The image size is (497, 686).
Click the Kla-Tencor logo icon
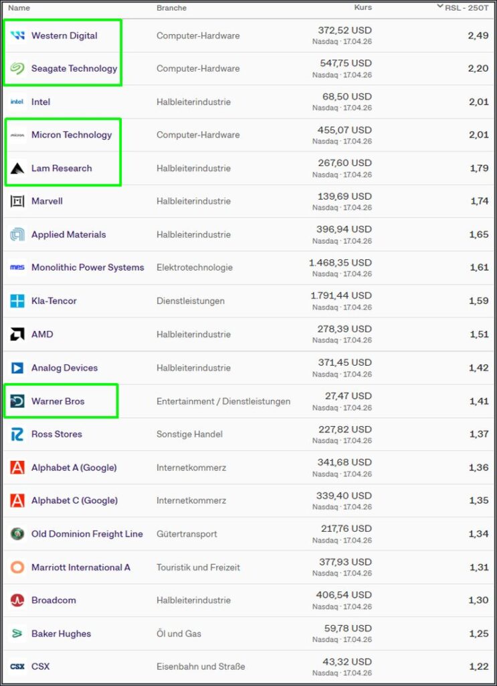point(17,301)
